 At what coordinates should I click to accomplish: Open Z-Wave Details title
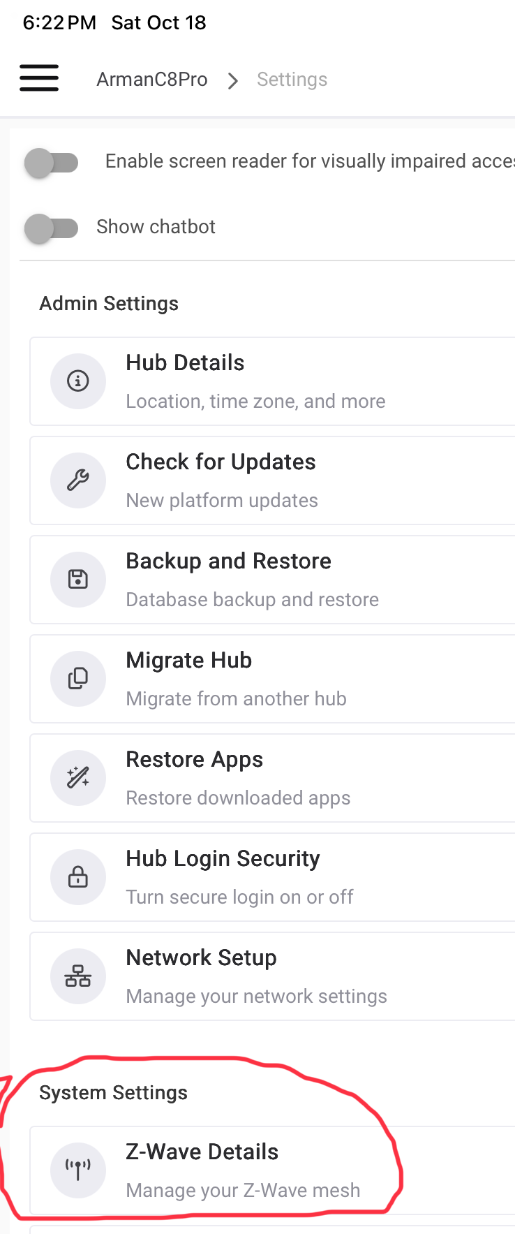[x=202, y=1152]
